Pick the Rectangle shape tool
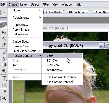The width and height of the screenshot is (109, 103). coord(4,84)
